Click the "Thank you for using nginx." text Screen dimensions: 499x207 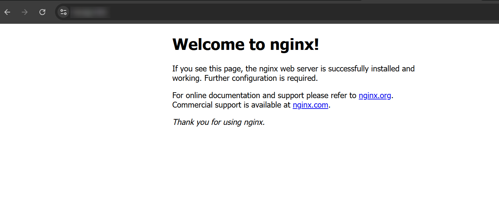pyautogui.click(x=219, y=122)
